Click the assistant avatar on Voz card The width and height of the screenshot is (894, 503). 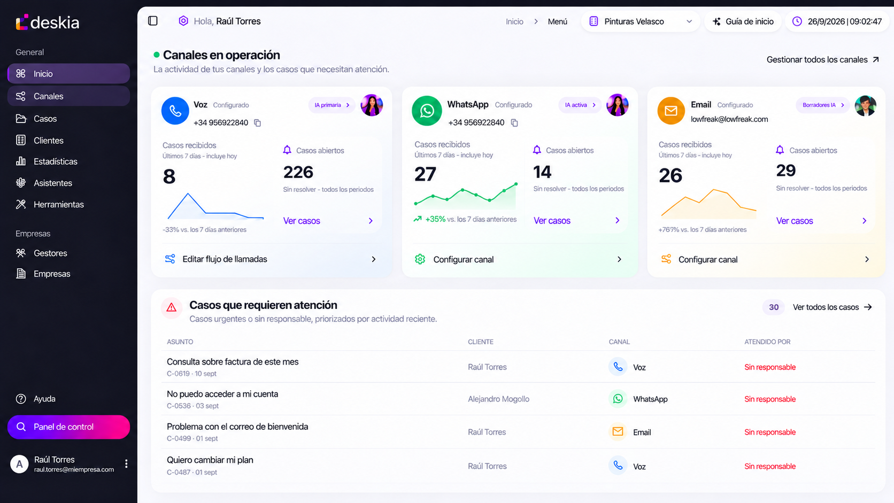[x=372, y=105]
